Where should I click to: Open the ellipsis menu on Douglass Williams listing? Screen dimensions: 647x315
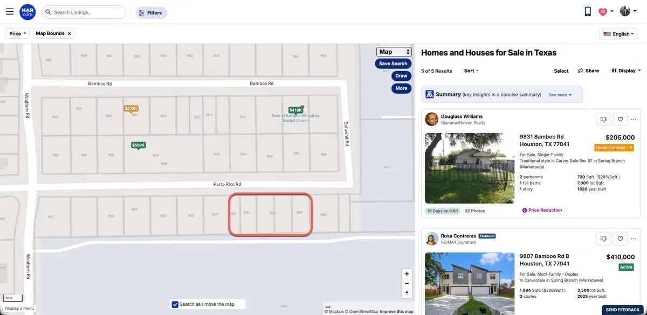pos(634,118)
